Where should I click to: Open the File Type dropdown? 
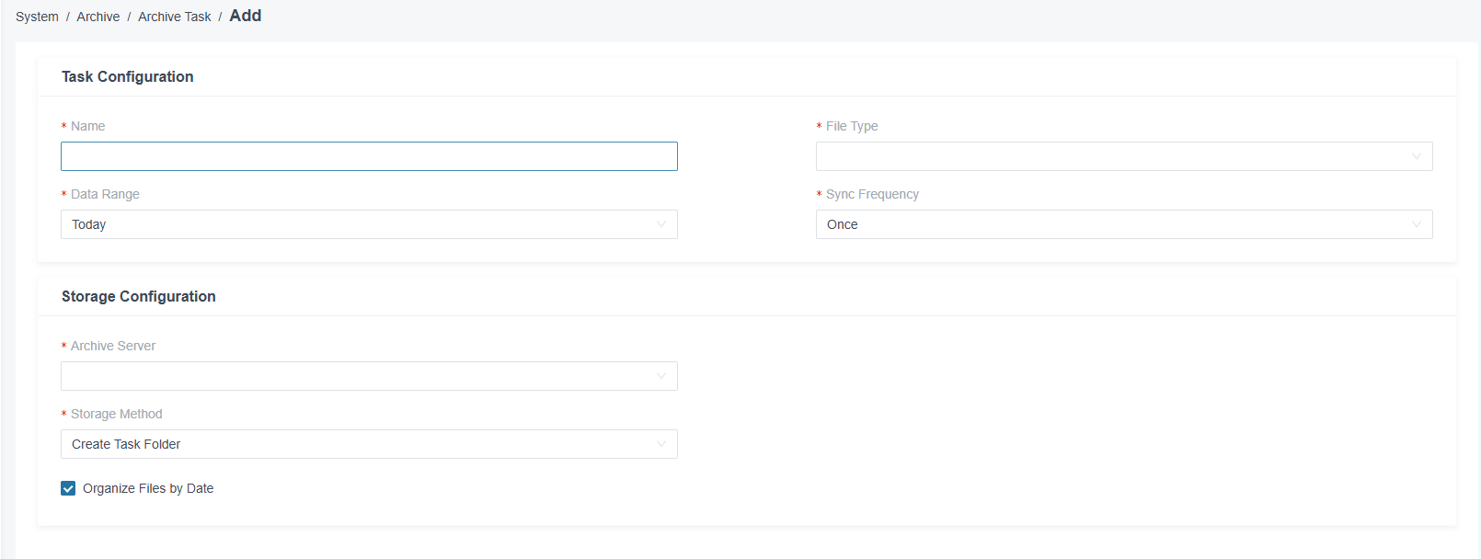(x=1124, y=156)
